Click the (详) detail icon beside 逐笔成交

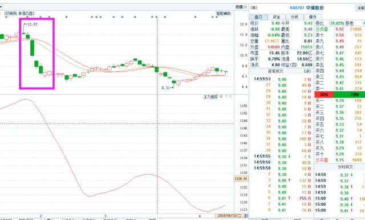click(x=307, y=71)
